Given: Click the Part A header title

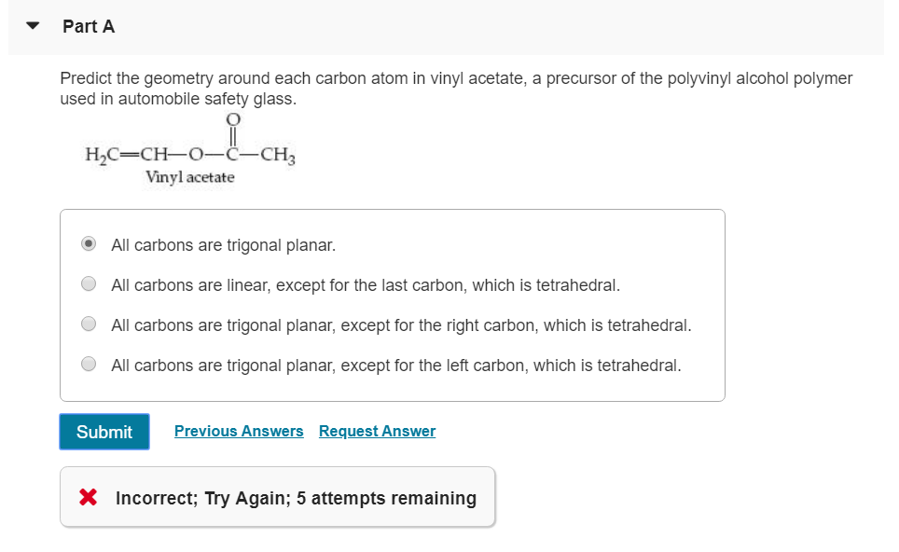Looking at the screenshot, I should tap(89, 26).
